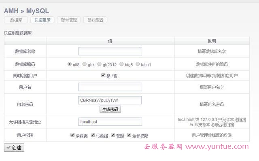The width and height of the screenshot is (259, 161).
Task: Open the 参数配置 tab
Action: [96, 20]
